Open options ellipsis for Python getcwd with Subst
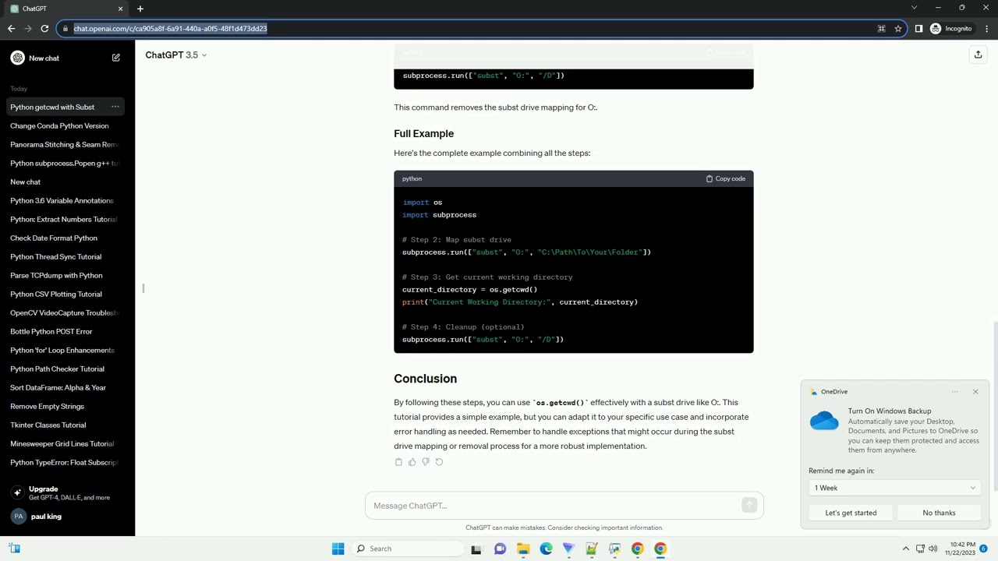Viewport: 998px width, 561px height. click(115, 107)
